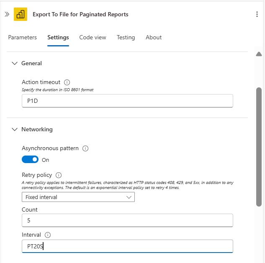This screenshot has width=265, height=263.
Task: Click the Count label
Action: [30, 209]
